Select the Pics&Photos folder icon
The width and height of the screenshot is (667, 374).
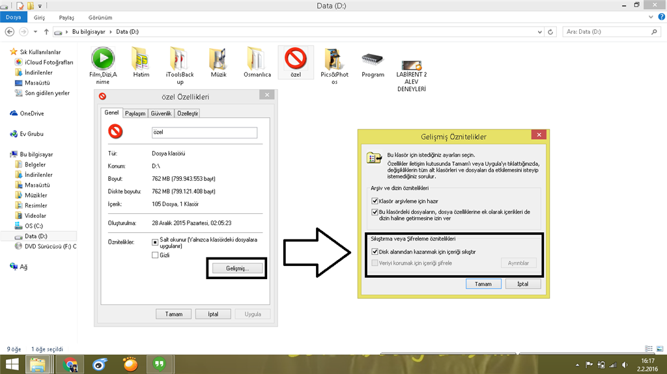tap(334, 60)
